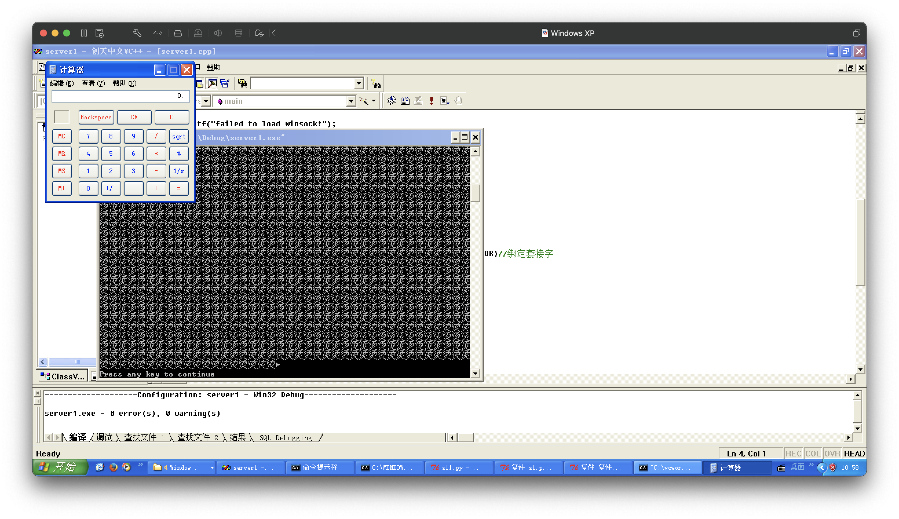Open 编辑 (Edit) menu in calculator

62,83
